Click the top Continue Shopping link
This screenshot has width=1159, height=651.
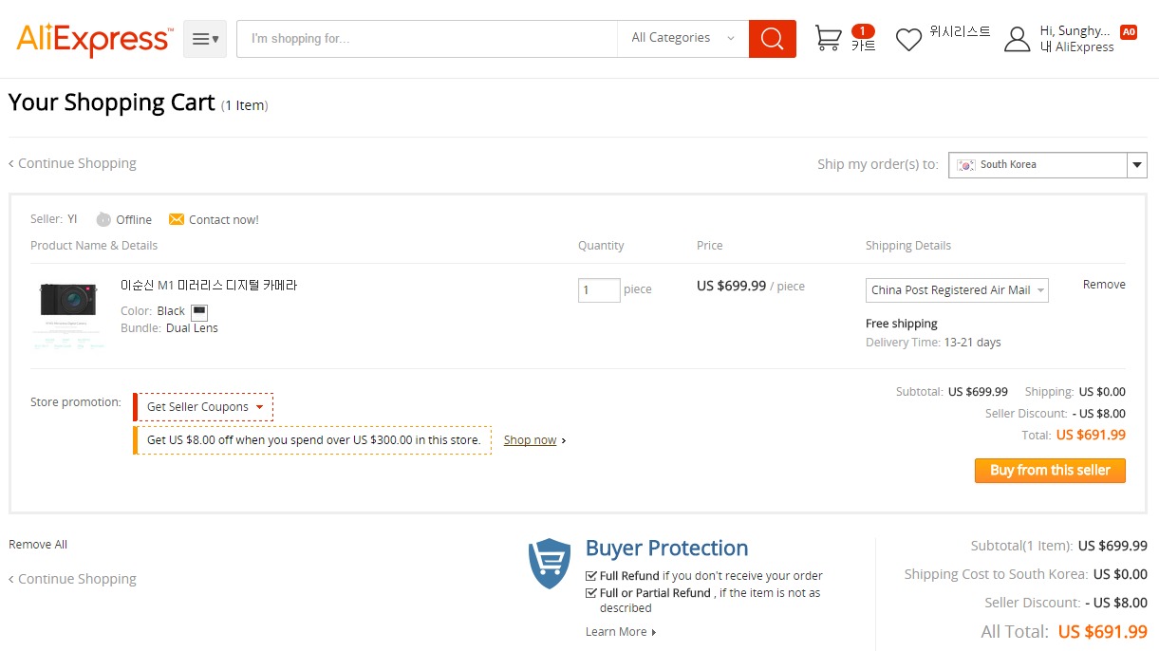coord(72,163)
